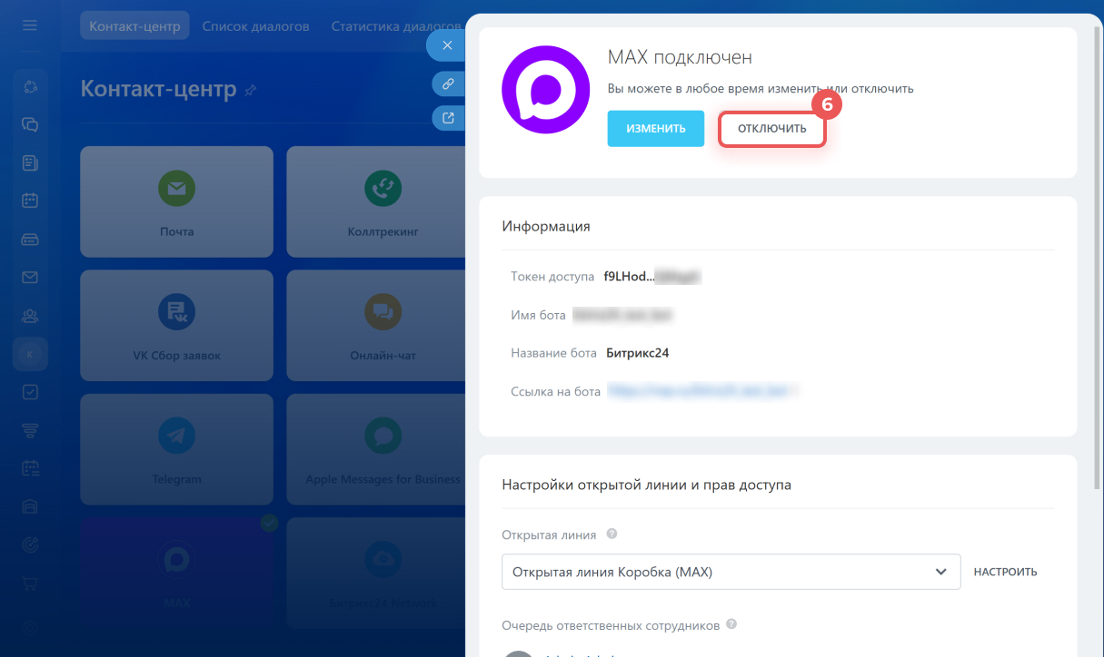Viewport: 1104px width, 657px height.
Task: Select the Контакт-центр tab
Action: click(134, 26)
